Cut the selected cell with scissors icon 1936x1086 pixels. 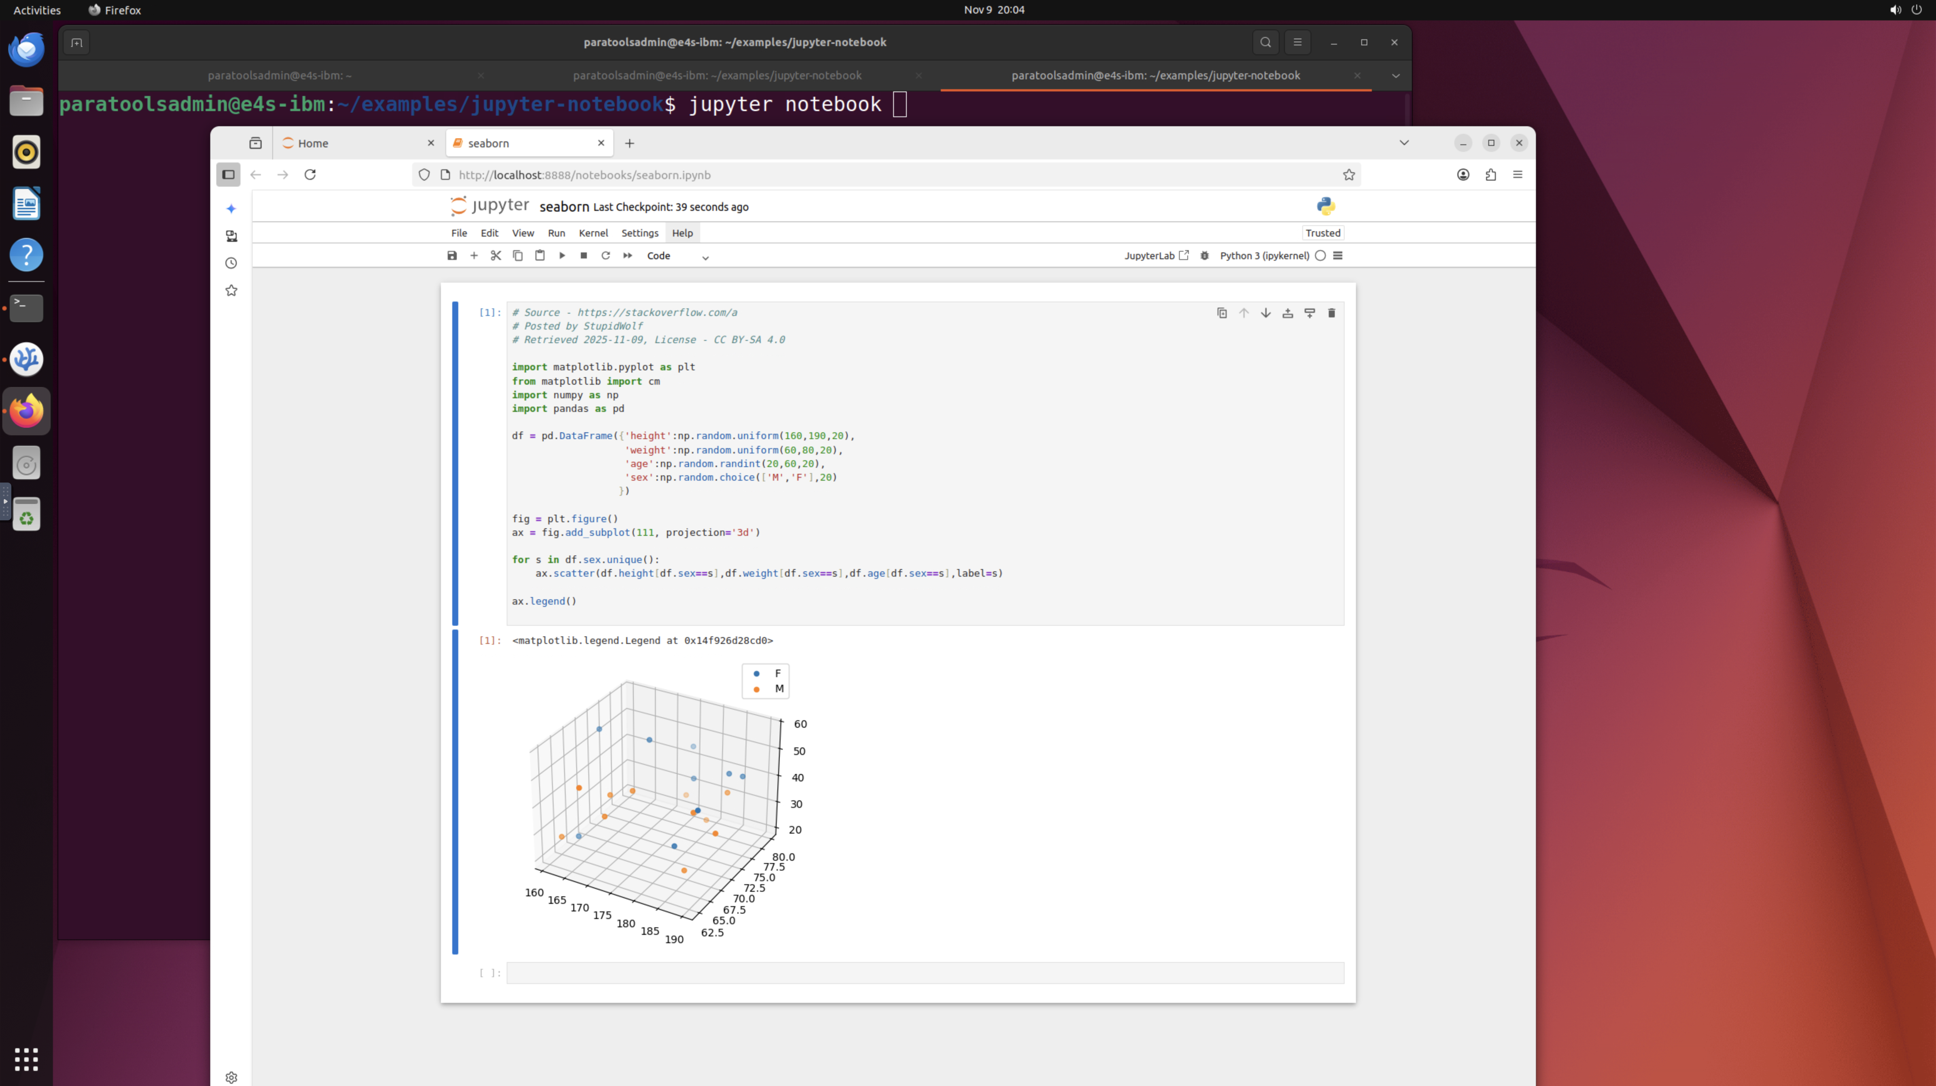pyautogui.click(x=495, y=255)
